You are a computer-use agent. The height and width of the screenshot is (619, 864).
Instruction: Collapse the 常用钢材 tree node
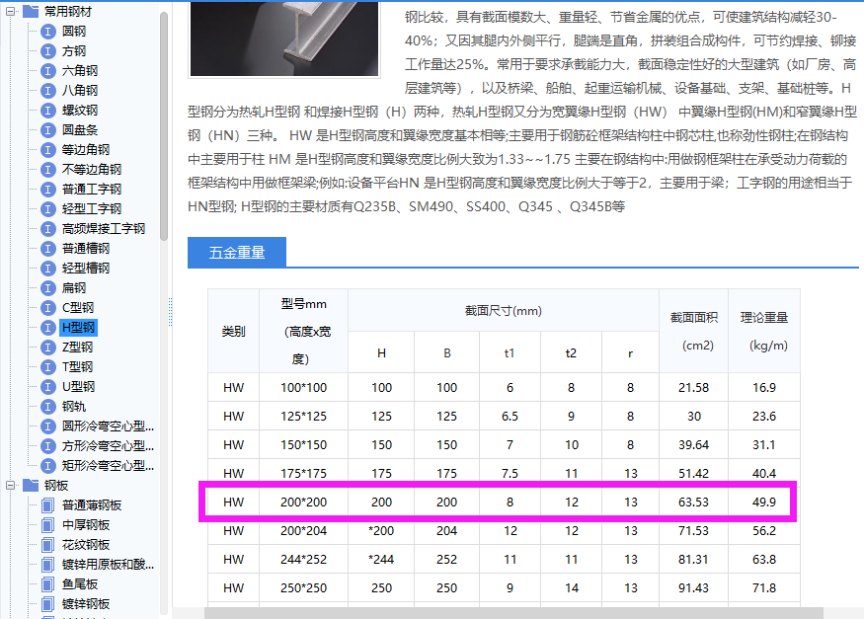(x=10, y=12)
